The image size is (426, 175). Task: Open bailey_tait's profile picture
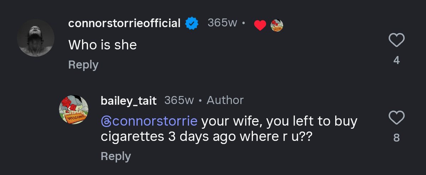click(73, 110)
